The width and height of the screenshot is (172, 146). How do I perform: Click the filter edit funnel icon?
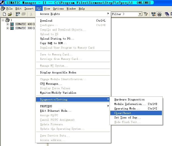tap(146, 14)
